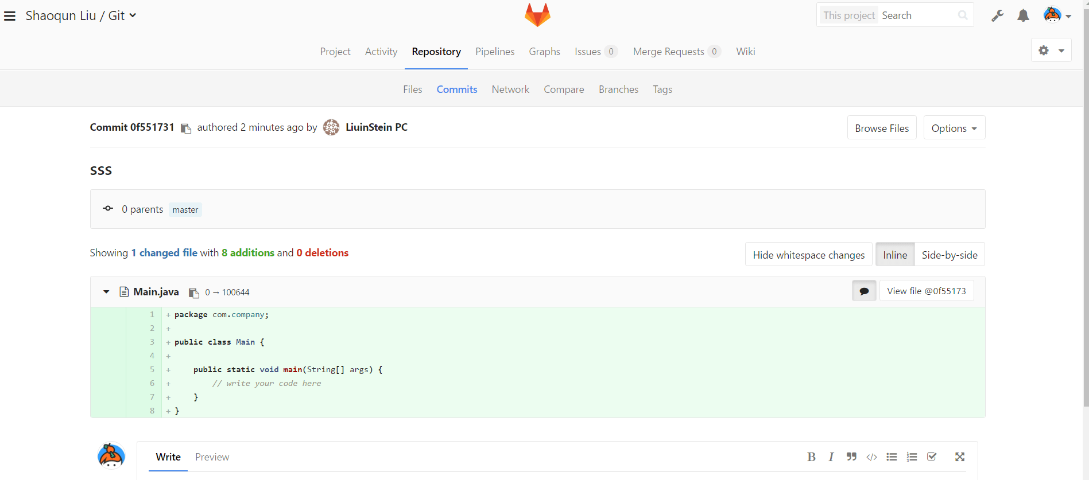
Task: Select the Inline diff view
Action: [x=895, y=255]
